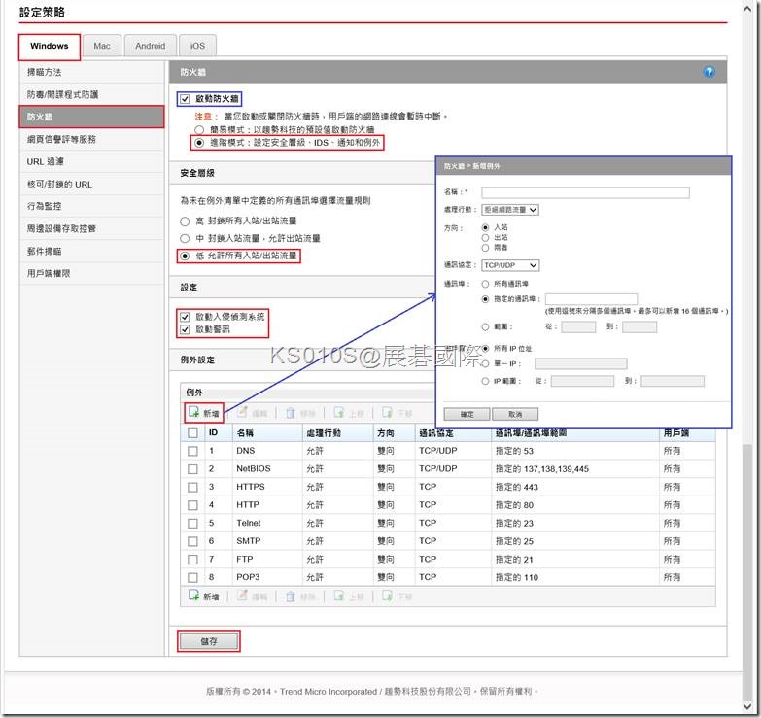
Task: Click the 名稱 text field in dialog
Action: pyautogui.click(x=585, y=192)
